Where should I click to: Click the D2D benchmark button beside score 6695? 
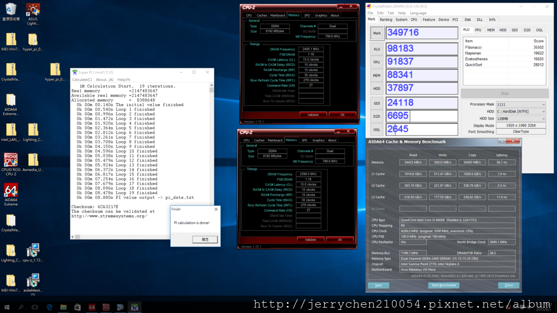pyautogui.click(x=376, y=116)
